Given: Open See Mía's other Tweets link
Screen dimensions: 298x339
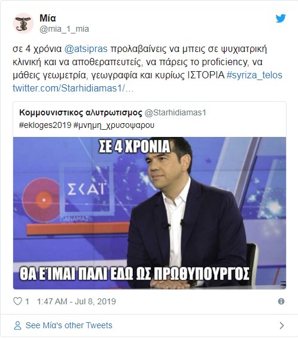Looking at the screenshot, I should [69, 325].
